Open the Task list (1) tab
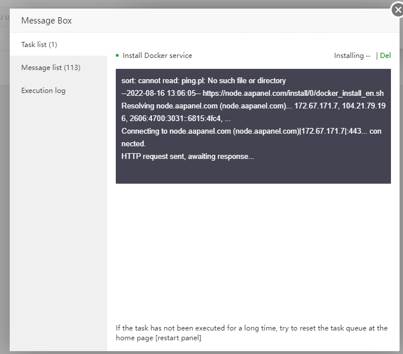Image resolution: width=403 pixels, height=354 pixels. click(39, 45)
